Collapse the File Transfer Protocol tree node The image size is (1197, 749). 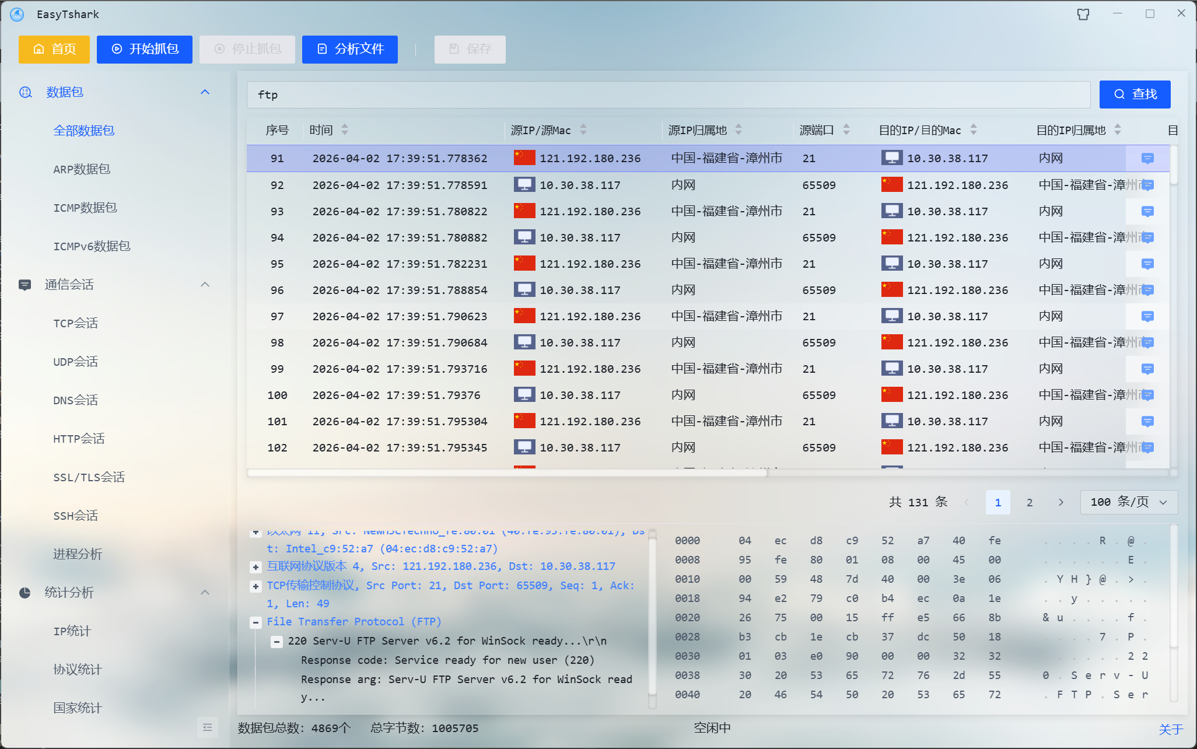(256, 622)
